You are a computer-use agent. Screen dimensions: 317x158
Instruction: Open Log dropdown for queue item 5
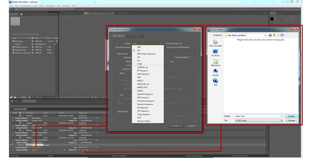pyautogui.click(x=88, y=147)
